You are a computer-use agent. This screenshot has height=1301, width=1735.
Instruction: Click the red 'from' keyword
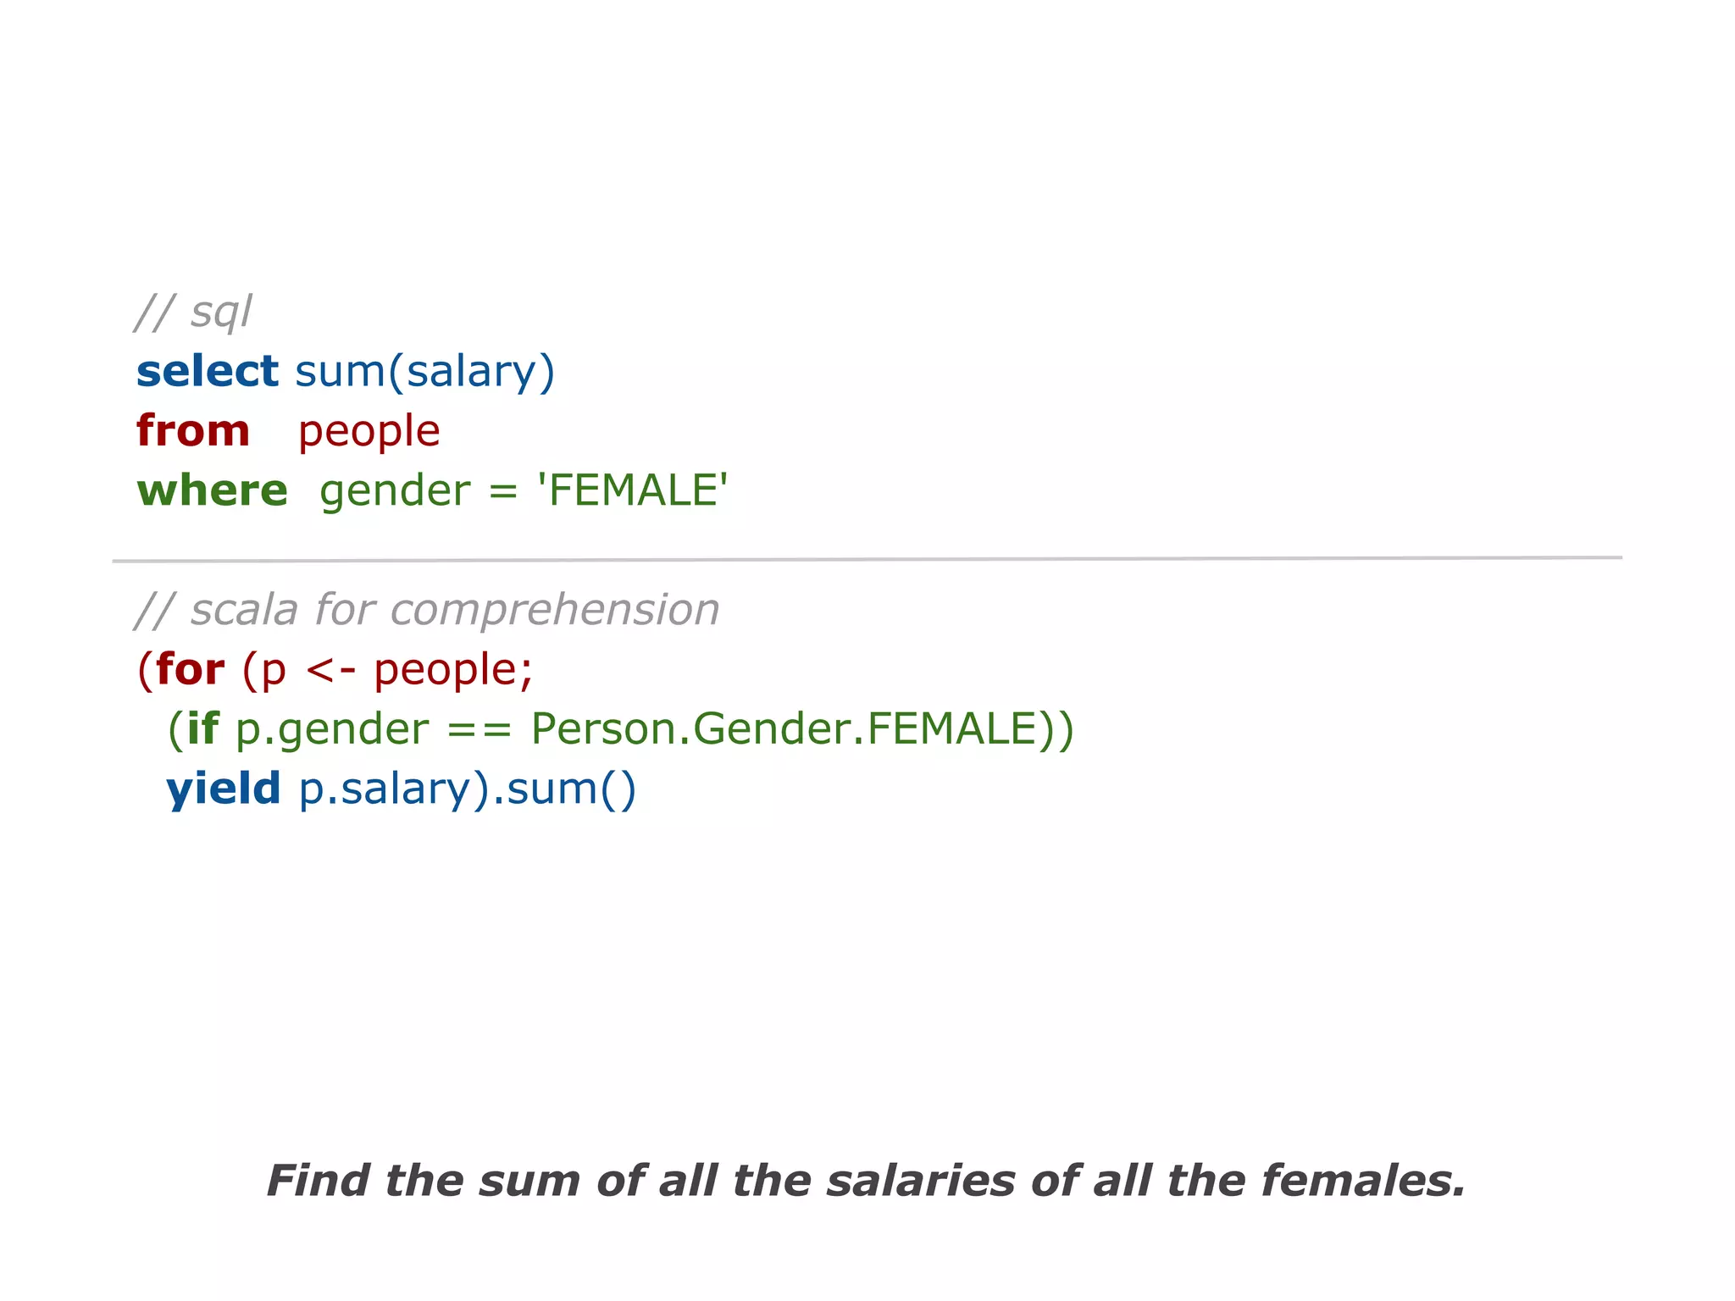[193, 430]
